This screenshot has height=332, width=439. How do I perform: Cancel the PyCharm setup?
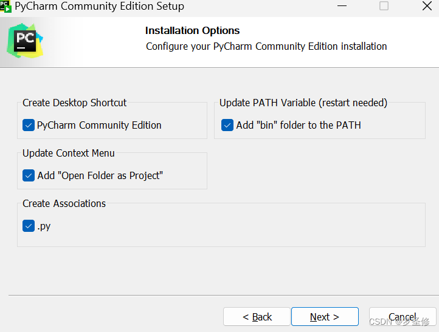tap(403, 317)
